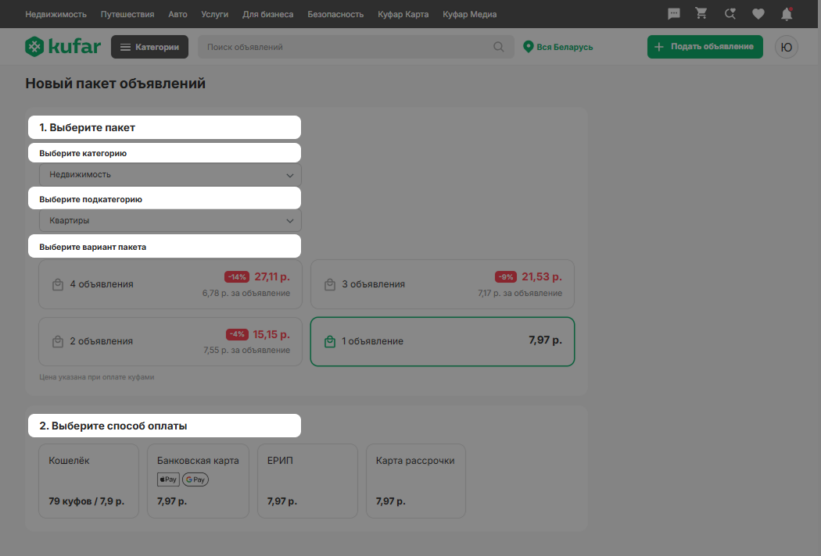Open saved searches icon
The width and height of the screenshot is (821, 556).
point(730,14)
